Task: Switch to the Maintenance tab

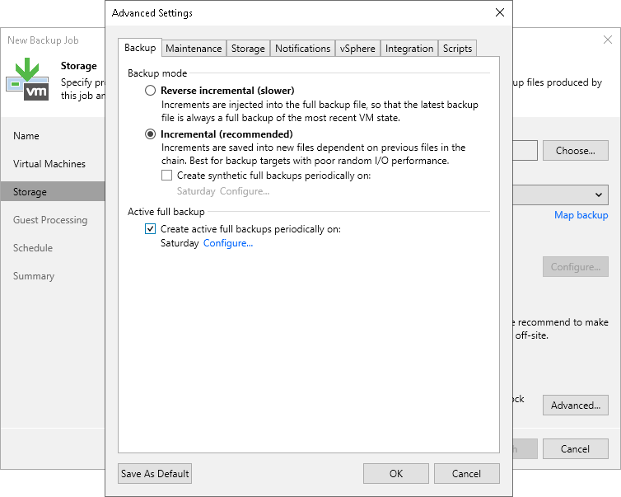Action: (194, 49)
